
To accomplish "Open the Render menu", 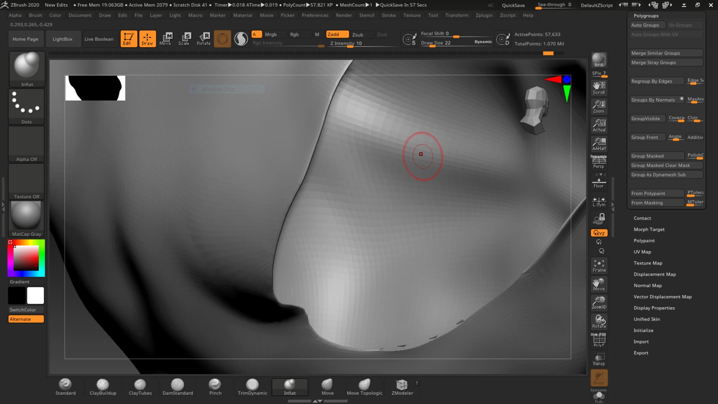I will [x=343, y=15].
